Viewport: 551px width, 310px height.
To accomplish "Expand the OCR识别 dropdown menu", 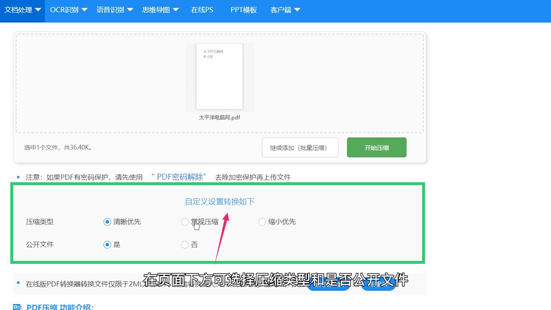I will [x=69, y=10].
